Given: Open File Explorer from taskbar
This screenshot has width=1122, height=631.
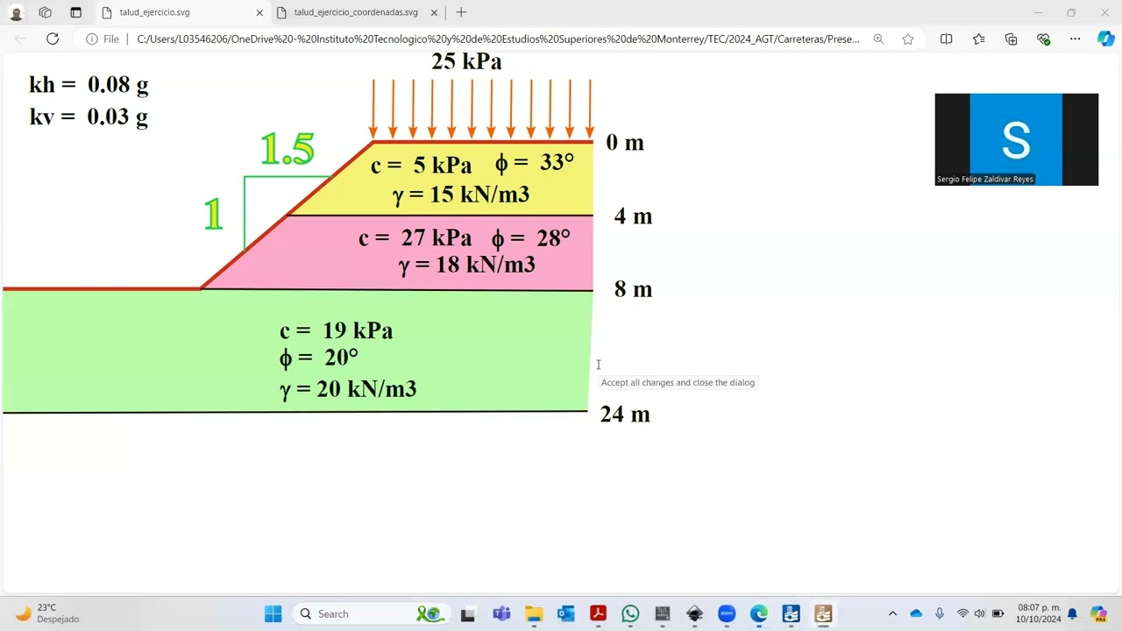Looking at the screenshot, I should [x=534, y=613].
